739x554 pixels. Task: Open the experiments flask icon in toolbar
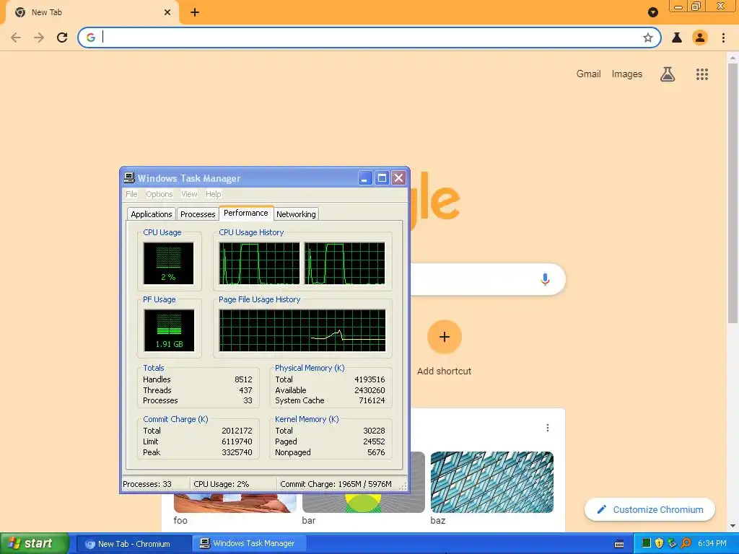(x=677, y=38)
